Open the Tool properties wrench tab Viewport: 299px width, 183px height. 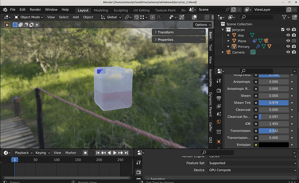tap(219, 81)
